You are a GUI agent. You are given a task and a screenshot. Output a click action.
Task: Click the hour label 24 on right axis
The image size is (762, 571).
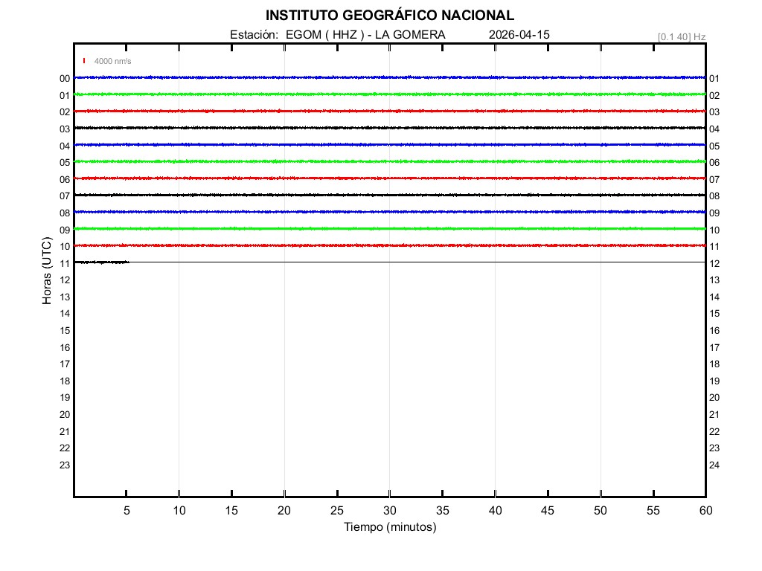click(714, 465)
